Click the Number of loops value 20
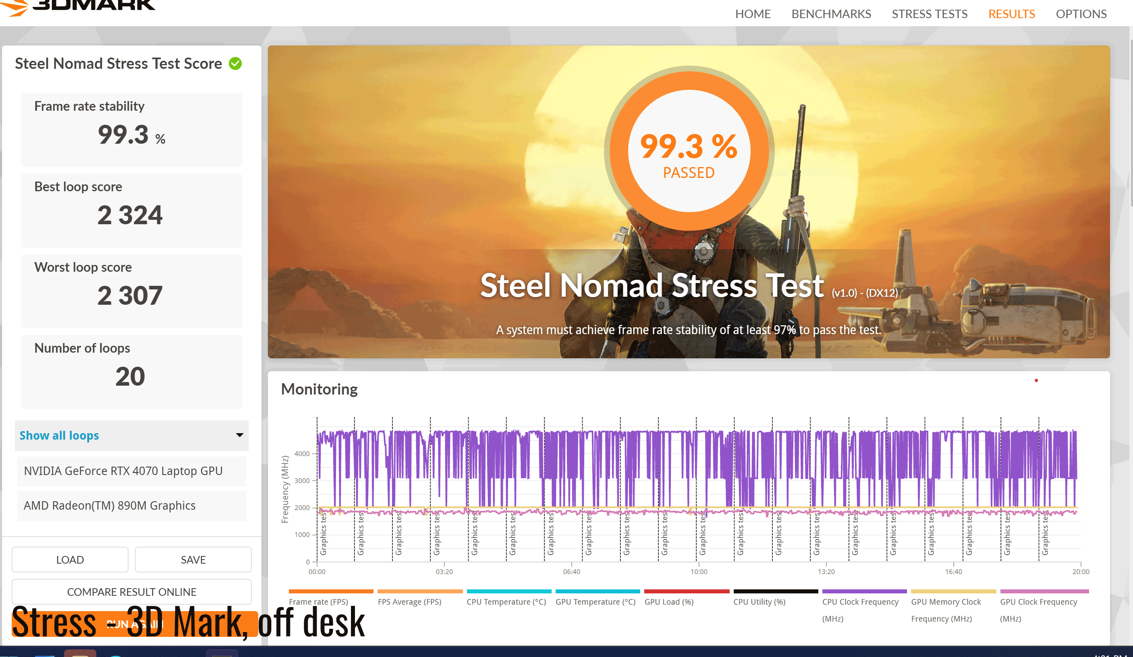 (x=130, y=376)
